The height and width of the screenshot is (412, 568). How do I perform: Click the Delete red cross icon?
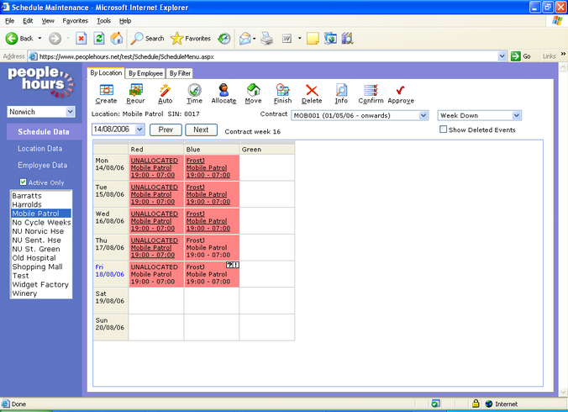click(x=312, y=90)
